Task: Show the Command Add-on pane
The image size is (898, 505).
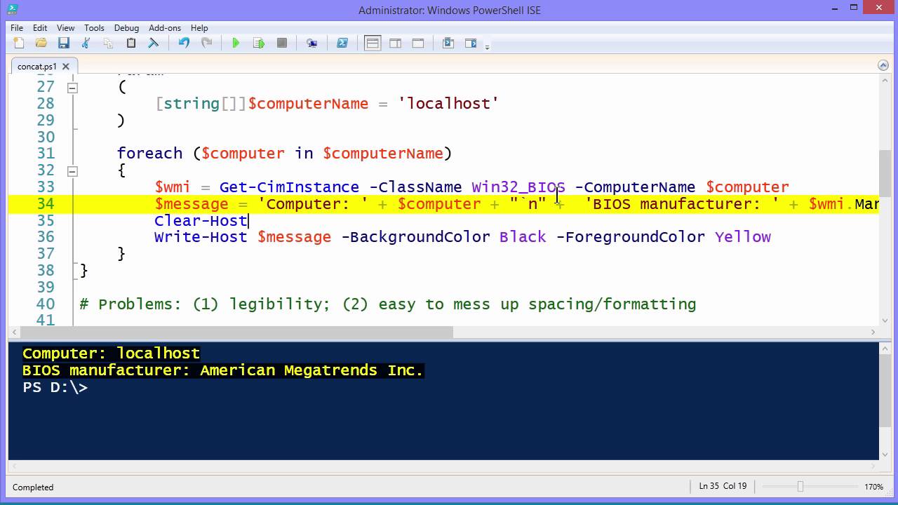Action: [x=471, y=43]
